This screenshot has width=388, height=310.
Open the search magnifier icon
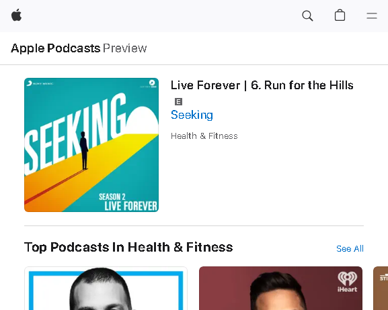coord(307,16)
